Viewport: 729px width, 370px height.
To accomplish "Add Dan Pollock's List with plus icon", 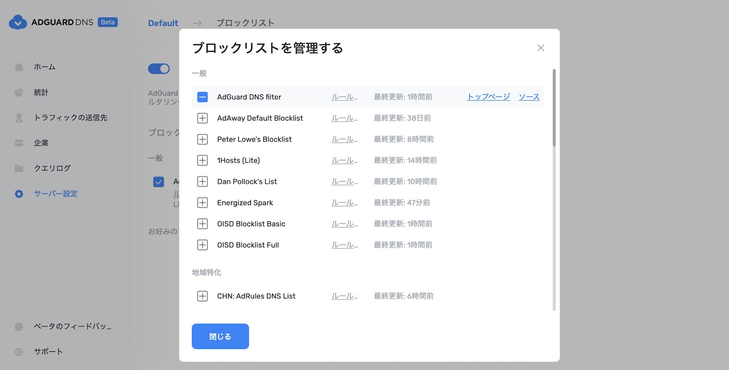I will tap(202, 181).
